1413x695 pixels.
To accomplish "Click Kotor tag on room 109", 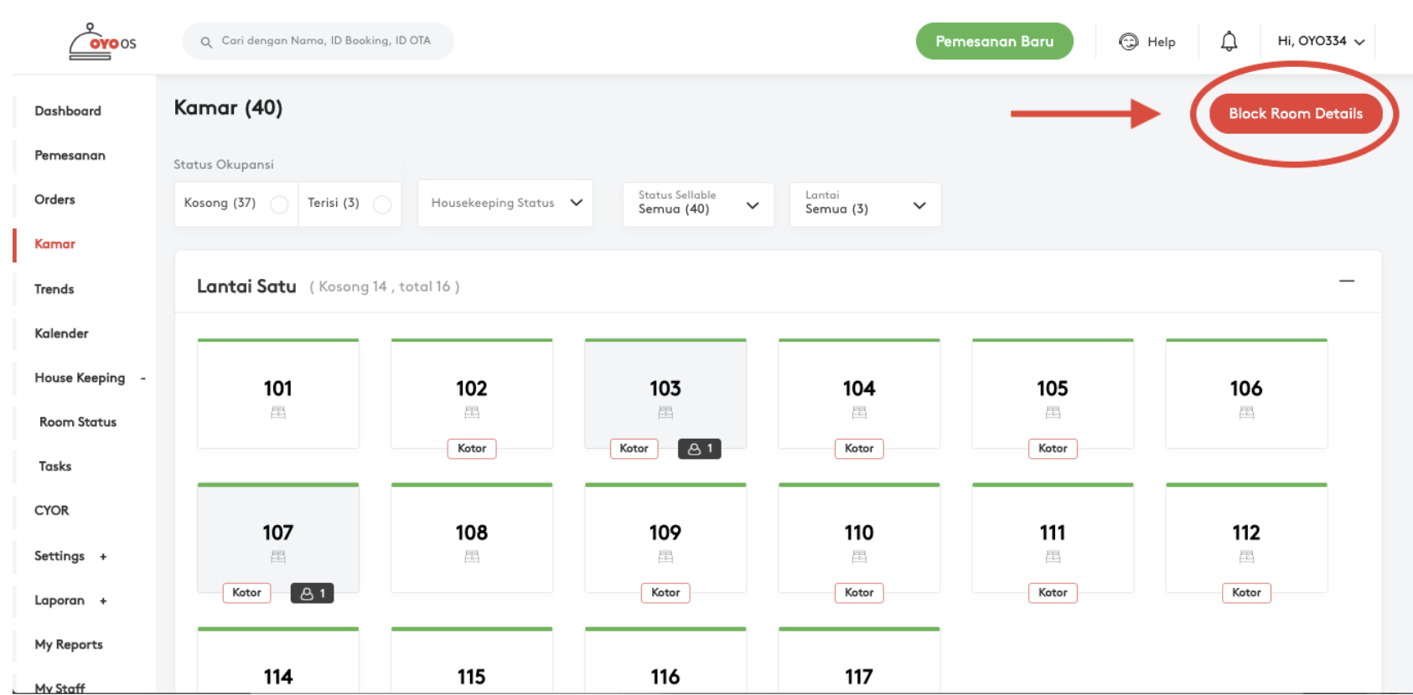I will [x=665, y=593].
